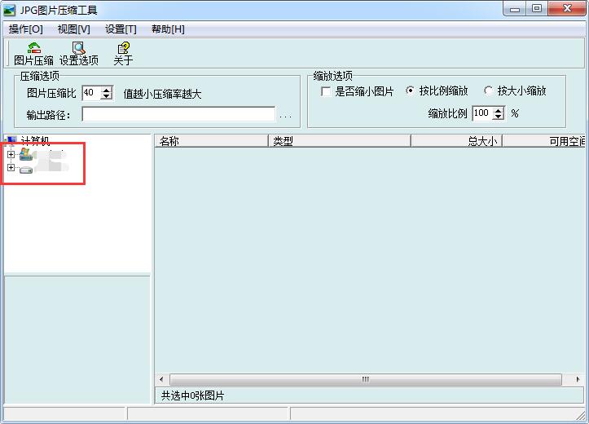Sort the file list by 名称 column
This screenshot has height=424, width=589.
click(212, 141)
